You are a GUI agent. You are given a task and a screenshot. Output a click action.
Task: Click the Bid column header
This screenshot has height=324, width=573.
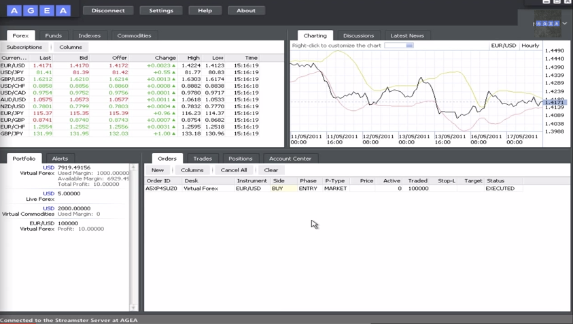(71, 58)
